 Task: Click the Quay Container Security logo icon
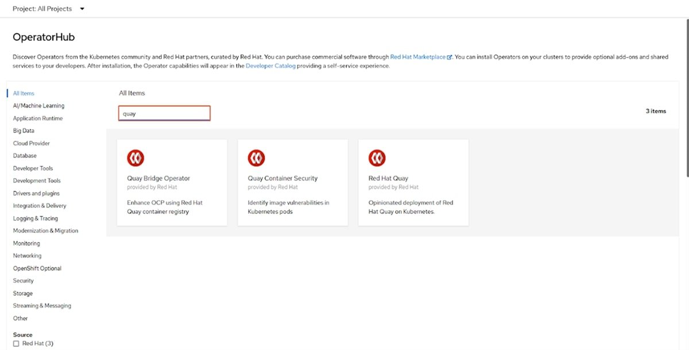pos(256,158)
